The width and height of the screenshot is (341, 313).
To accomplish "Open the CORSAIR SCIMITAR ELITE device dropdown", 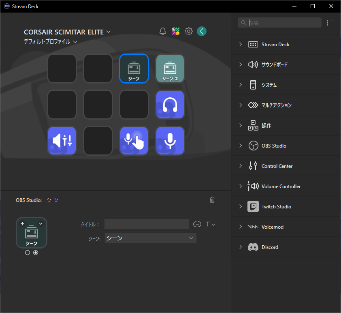I will click(x=108, y=32).
